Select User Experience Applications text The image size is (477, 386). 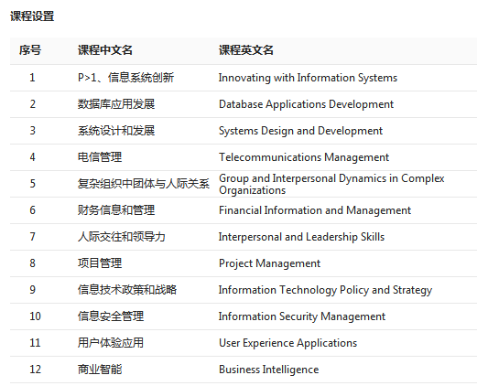287,343
